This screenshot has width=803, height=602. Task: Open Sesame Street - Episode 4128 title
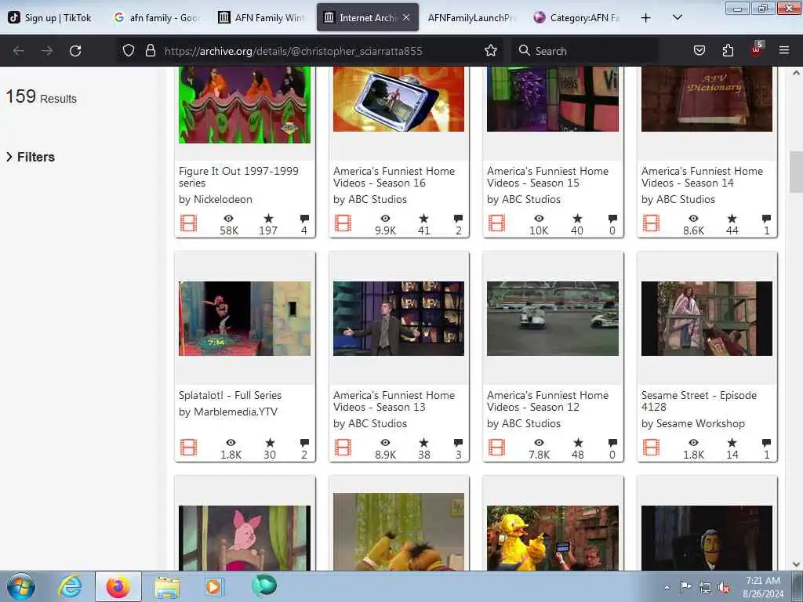699,401
